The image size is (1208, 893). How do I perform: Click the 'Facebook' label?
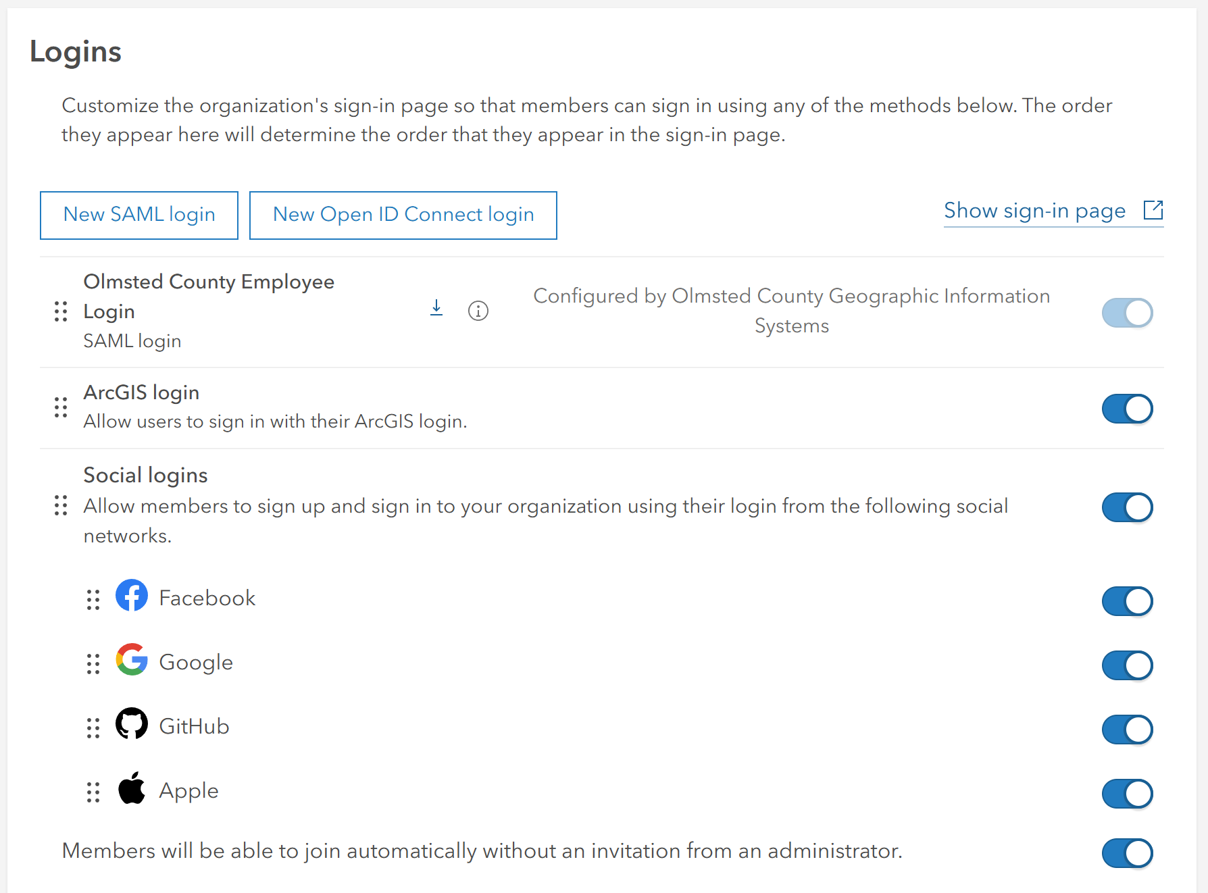pos(207,598)
